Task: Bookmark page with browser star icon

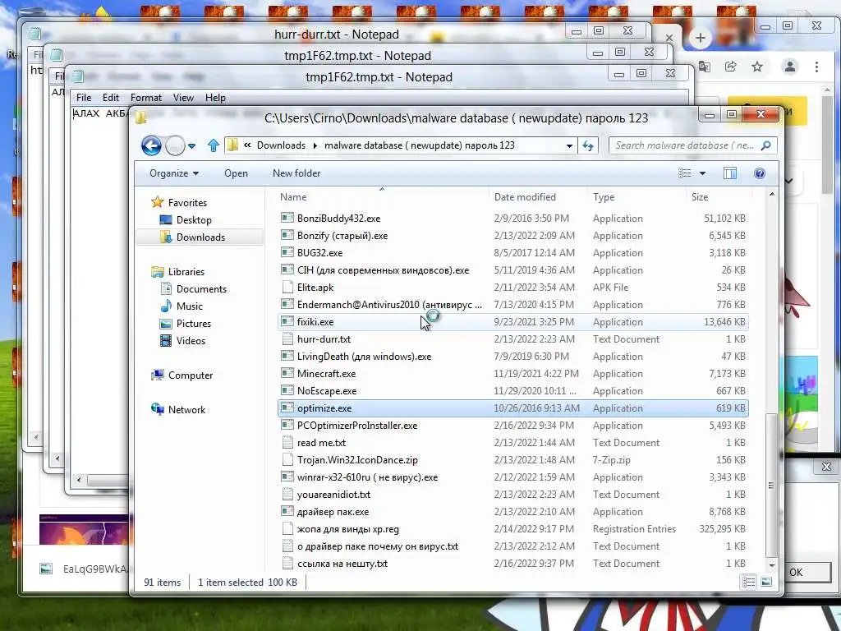Action: (x=756, y=67)
